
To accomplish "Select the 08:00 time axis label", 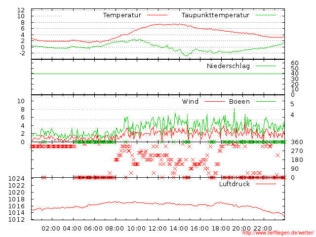I will pyautogui.click(x=115, y=229).
